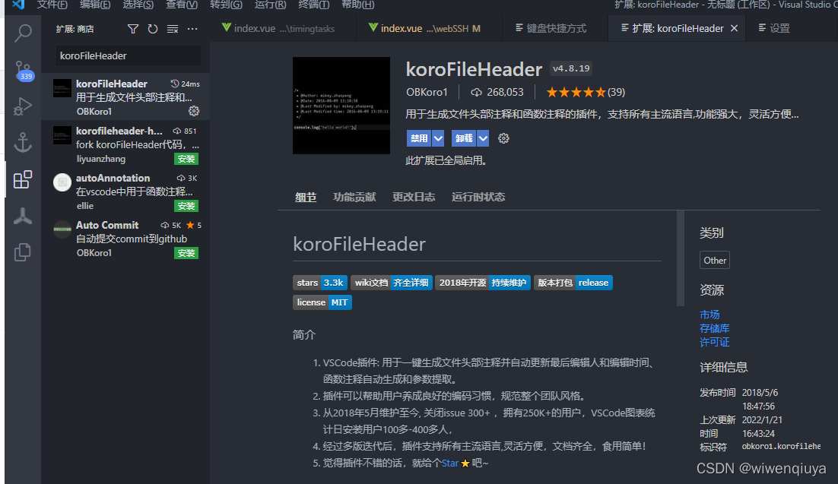Click the Other category button
Viewport: 838px width, 484px height.
point(714,259)
